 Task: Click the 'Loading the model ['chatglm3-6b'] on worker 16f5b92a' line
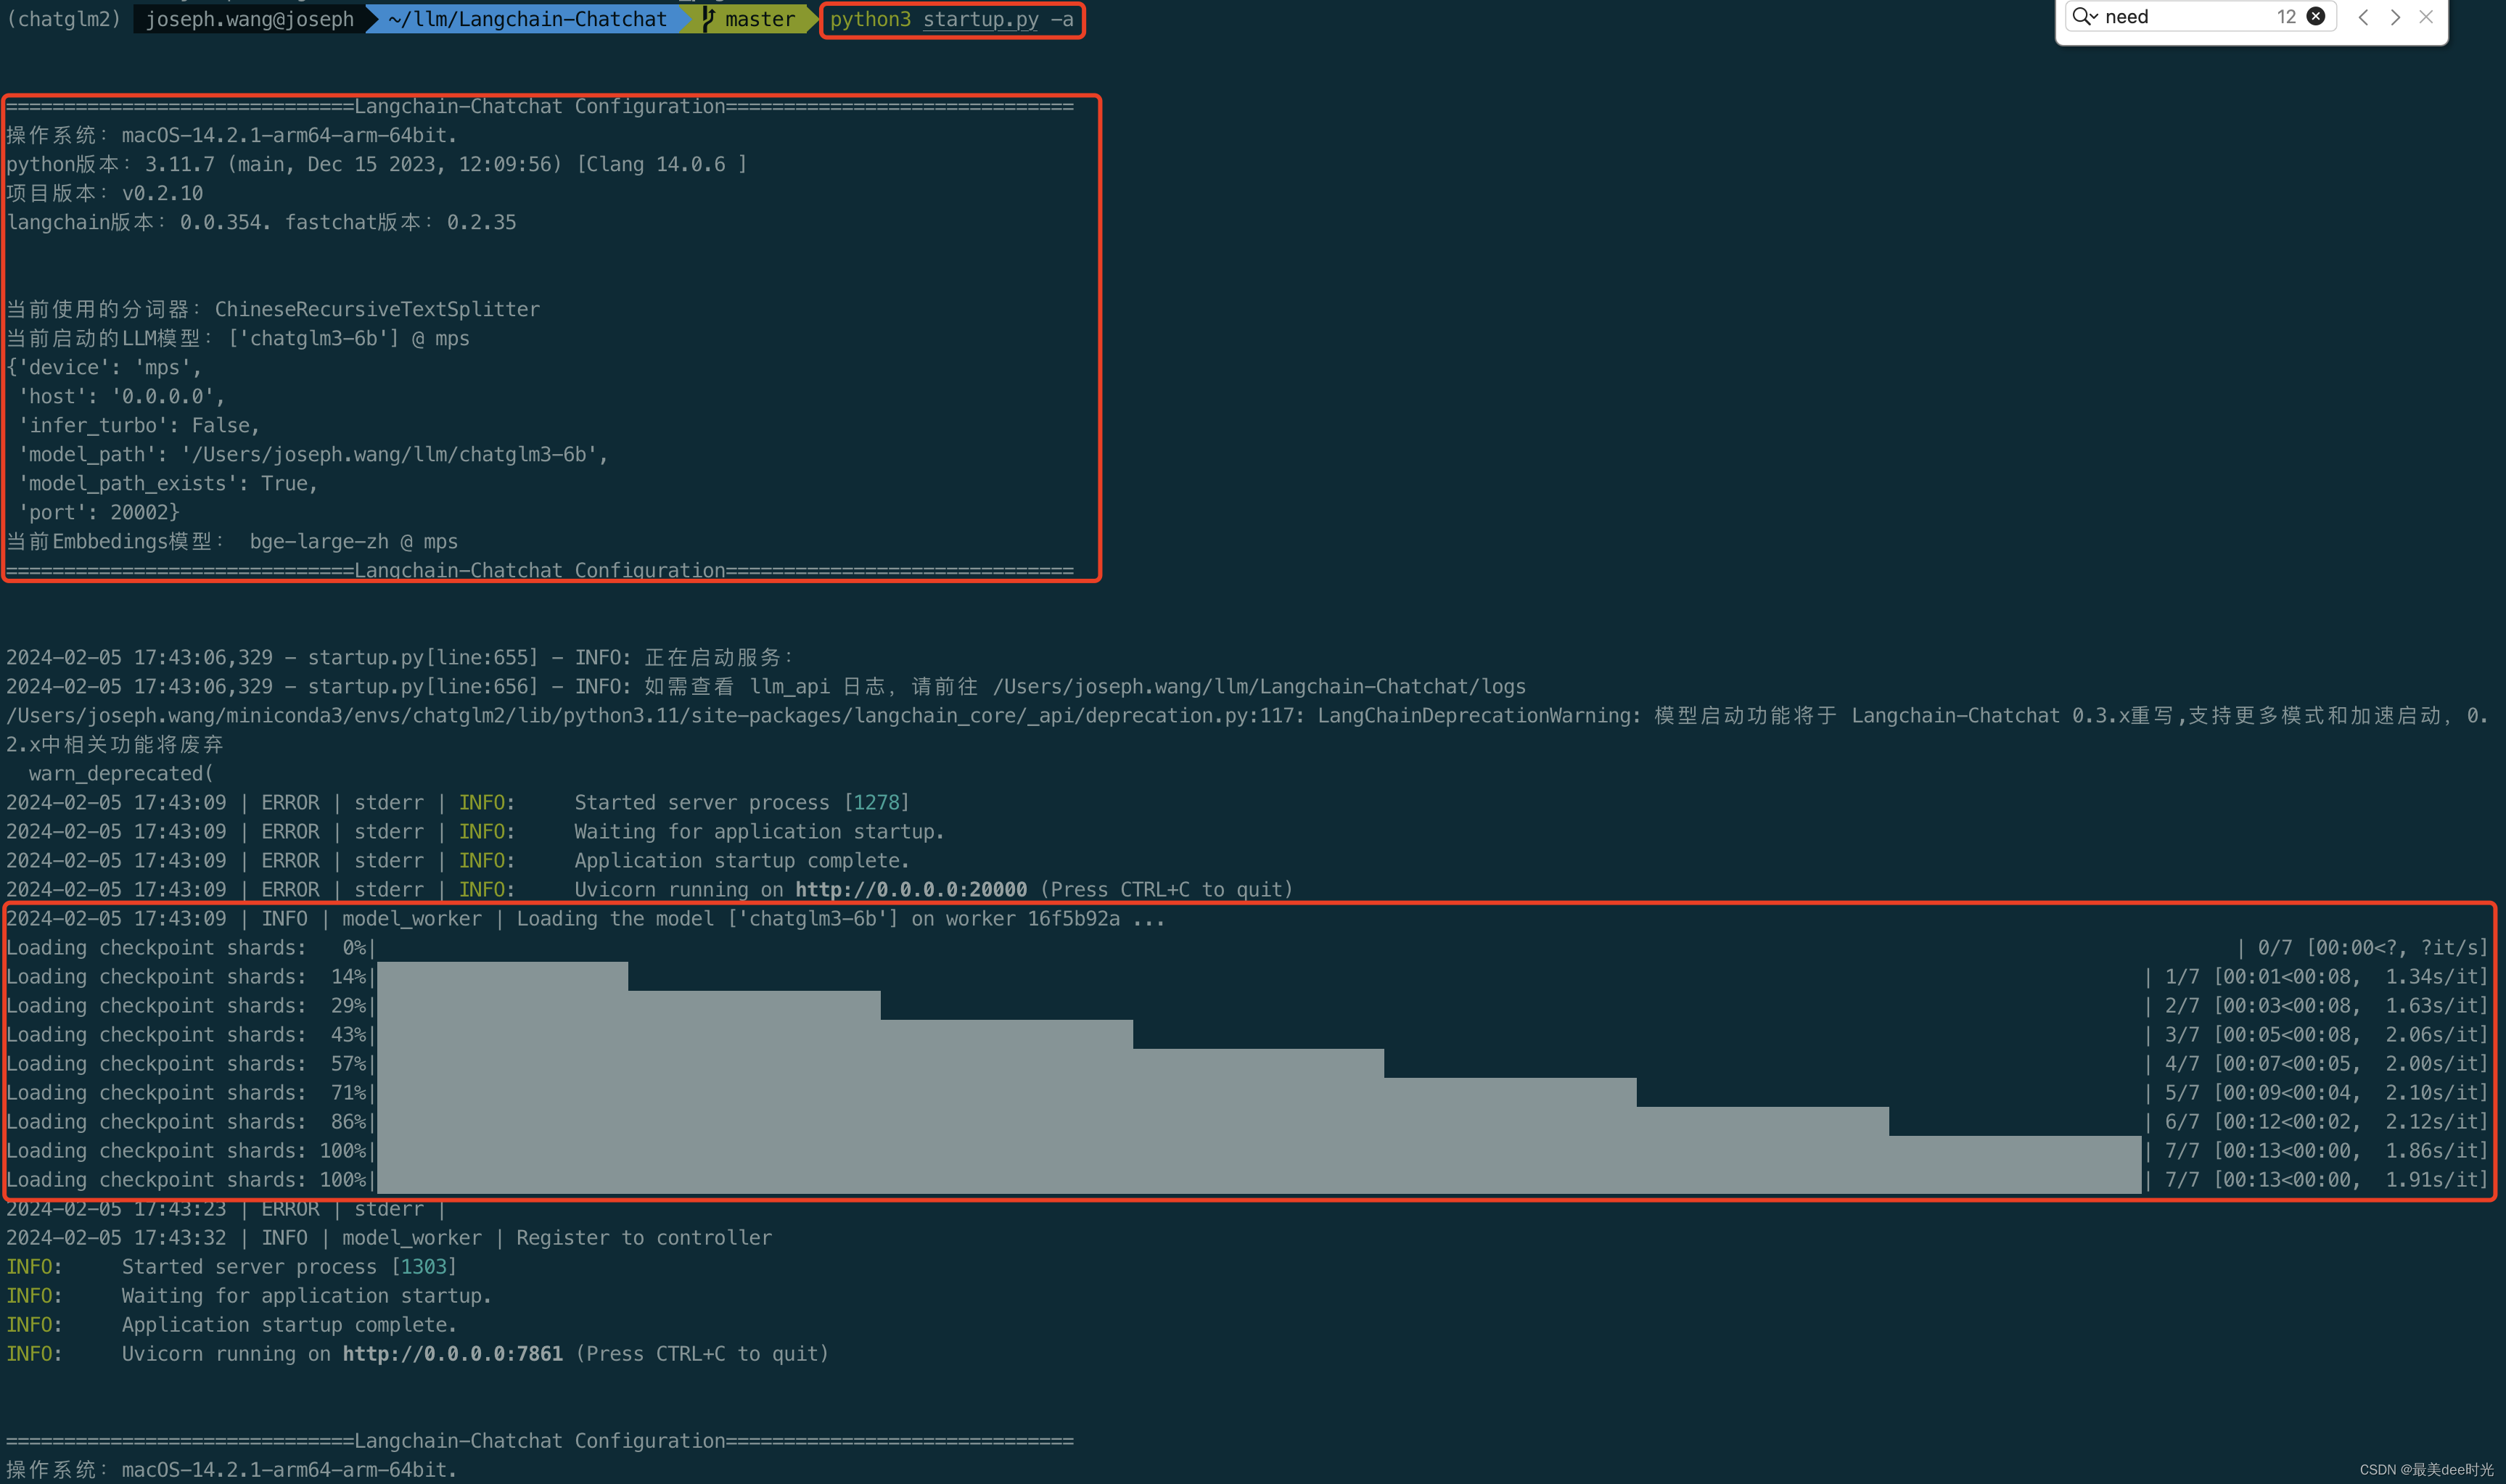(586, 918)
